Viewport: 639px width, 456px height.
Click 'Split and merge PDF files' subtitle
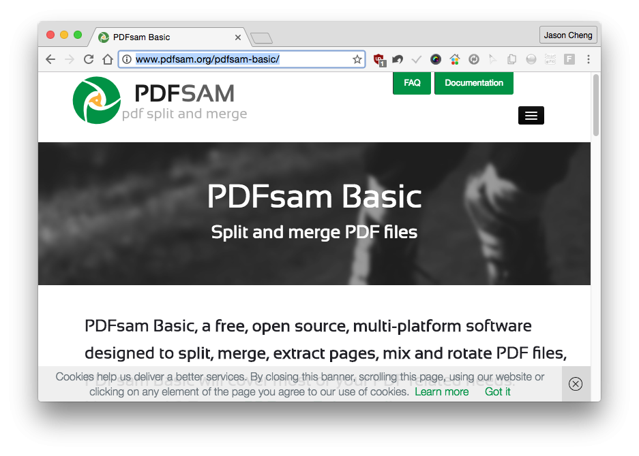click(x=314, y=232)
